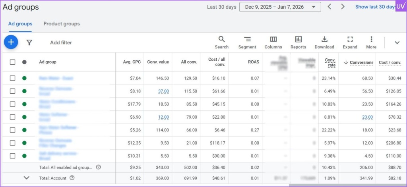Modify table Columns
Viewport: 407px width, 187px height.
point(273,42)
